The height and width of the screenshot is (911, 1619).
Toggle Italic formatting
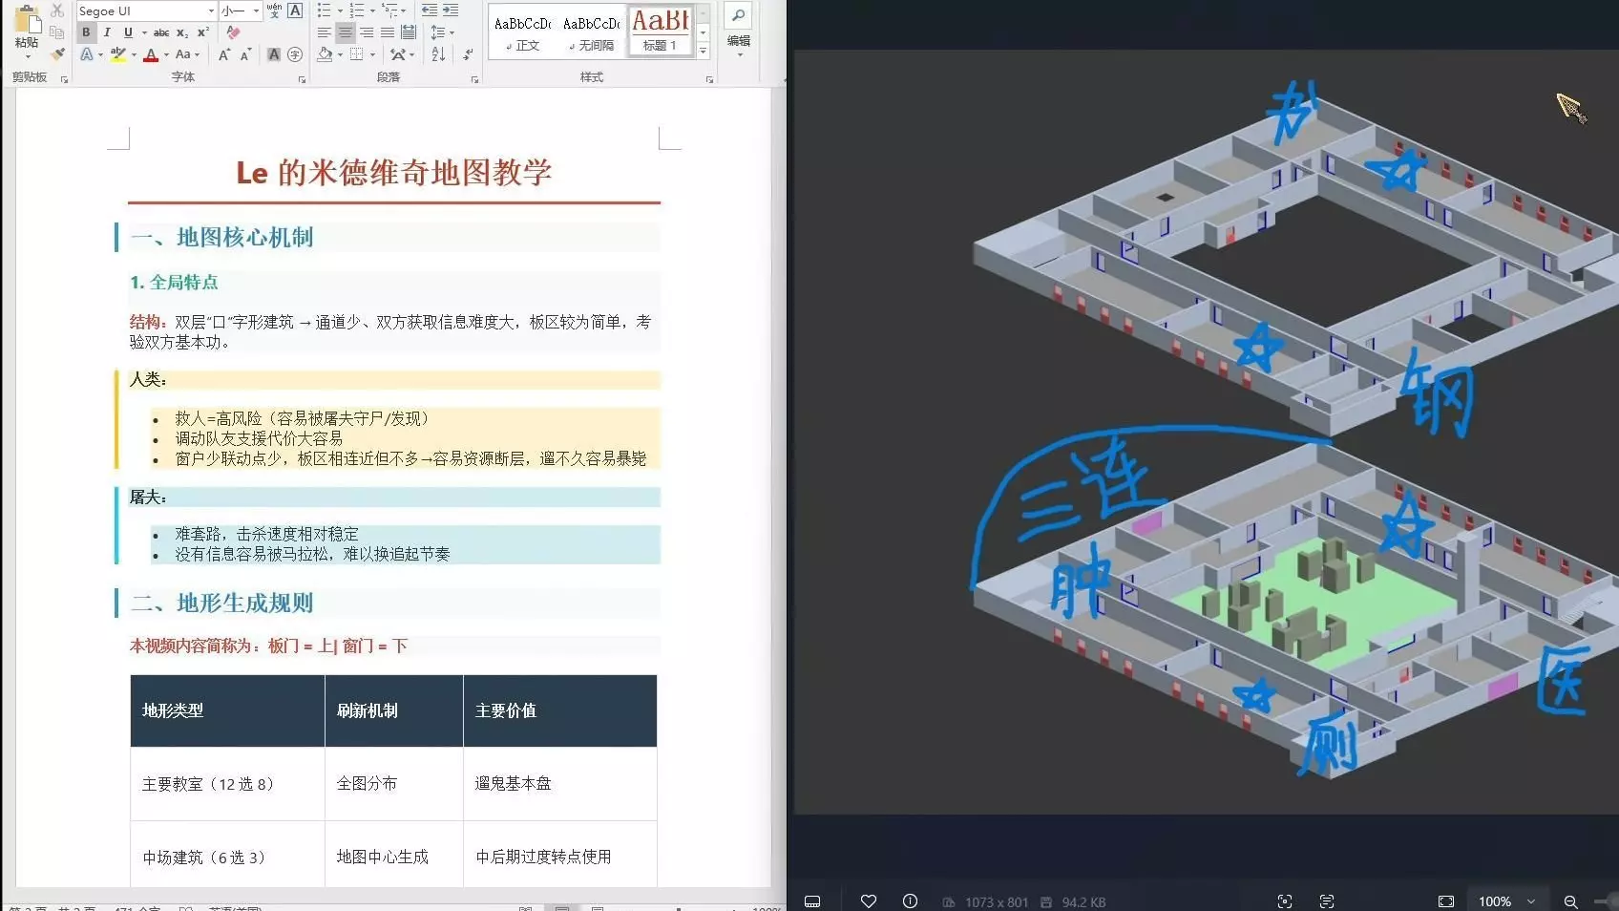(x=107, y=32)
